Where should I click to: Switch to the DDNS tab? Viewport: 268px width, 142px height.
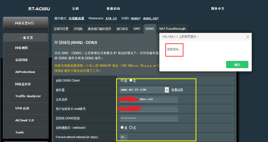click(150, 29)
